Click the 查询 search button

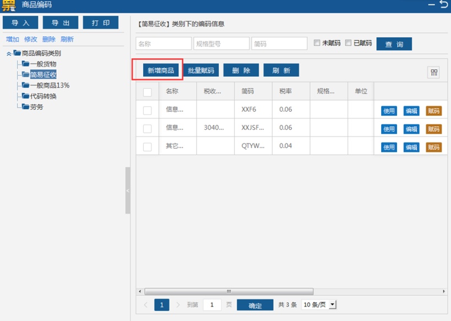[394, 44]
